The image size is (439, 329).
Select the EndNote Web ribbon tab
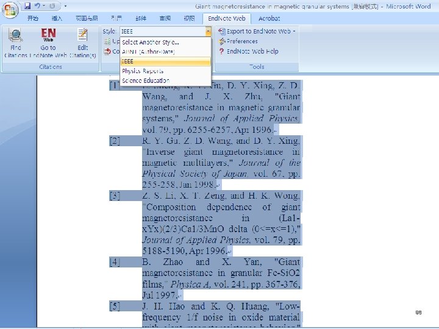coord(226,18)
